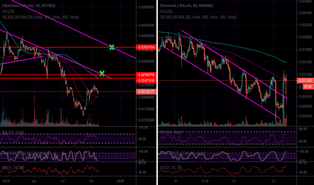The height and width of the screenshot is (185, 314).
Task: Select the RSI (14, close) label on the daily chart
Action: pyautogui.click(x=13, y=132)
